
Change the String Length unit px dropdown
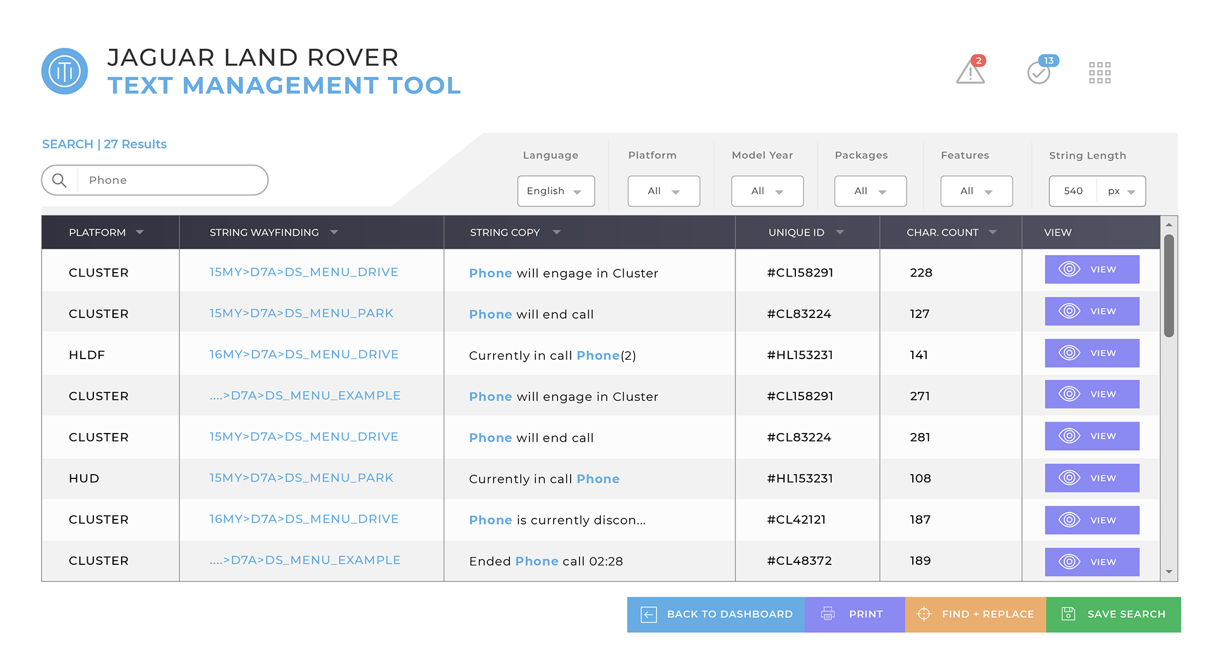(1121, 191)
